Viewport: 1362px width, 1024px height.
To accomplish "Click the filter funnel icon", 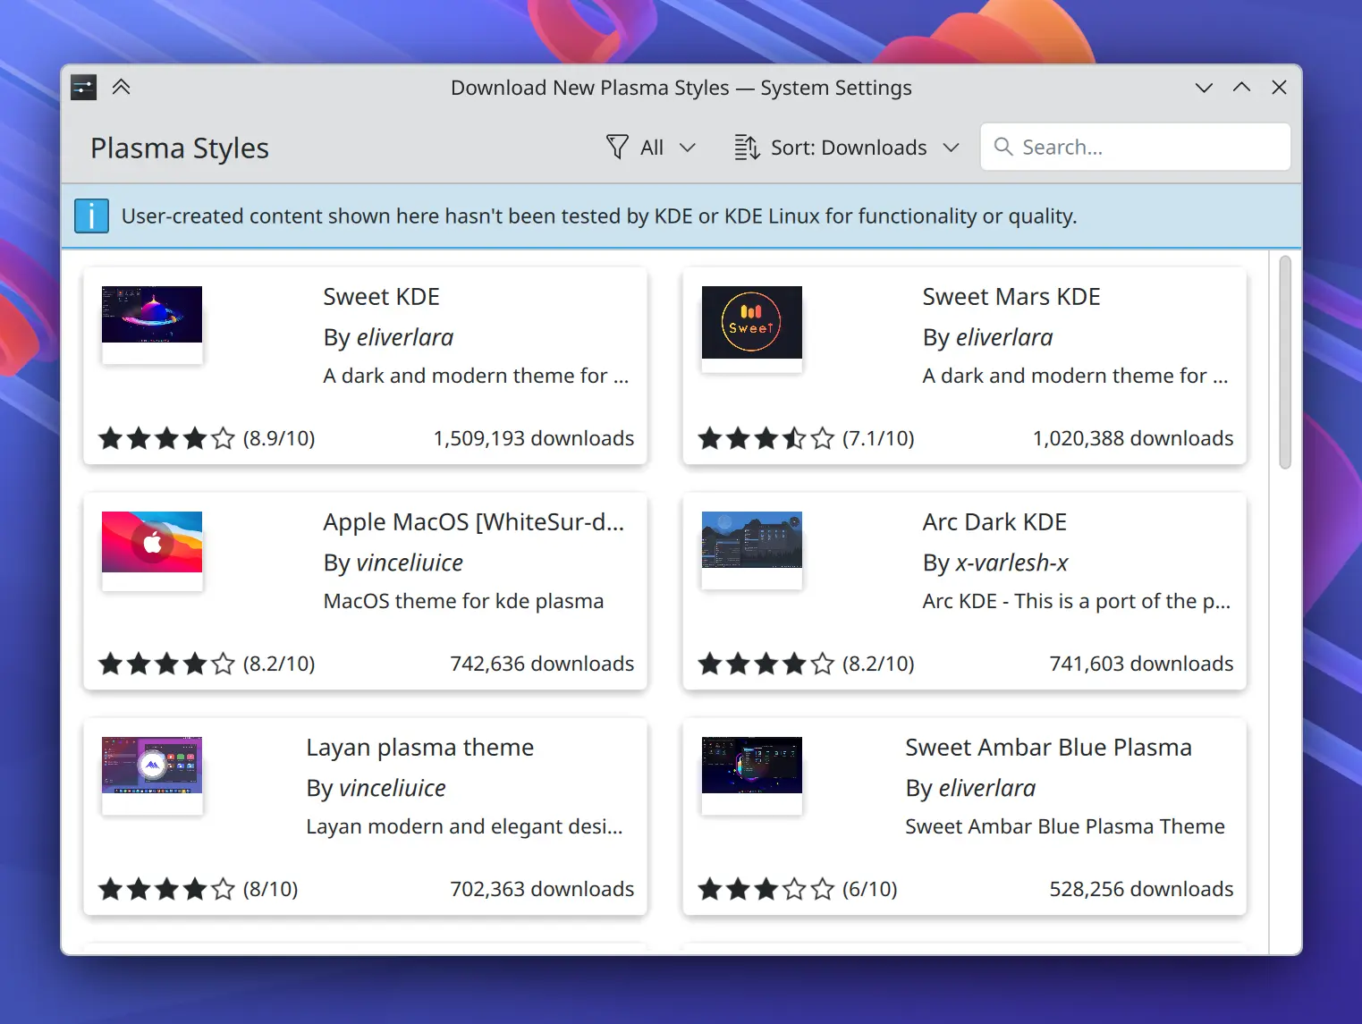I will (x=618, y=147).
